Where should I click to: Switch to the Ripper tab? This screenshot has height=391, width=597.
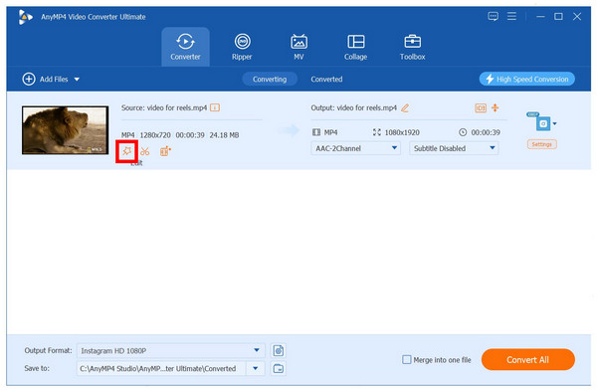(x=242, y=47)
